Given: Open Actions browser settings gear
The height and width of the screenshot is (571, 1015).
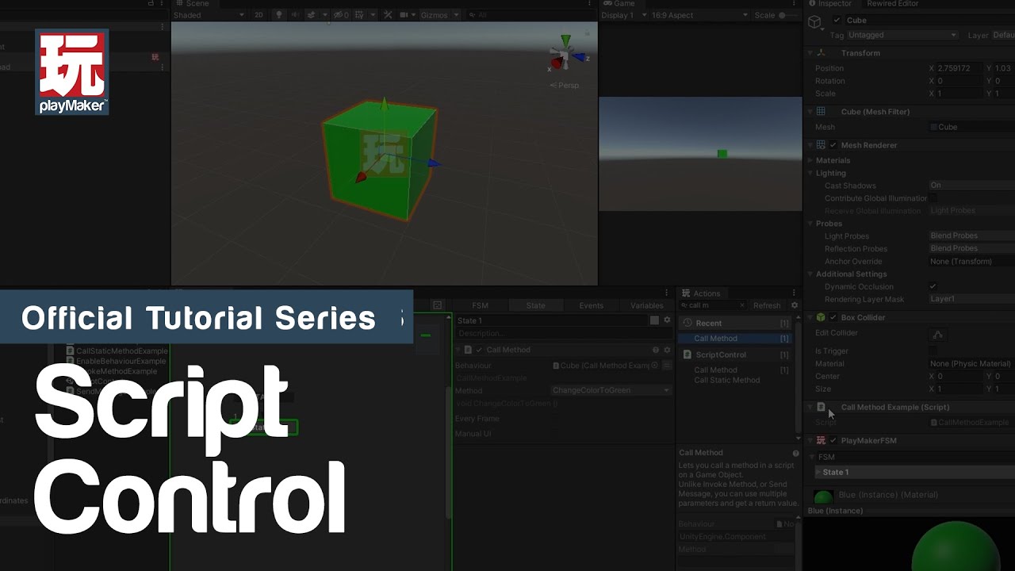Looking at the screenshot, I should 795,305.
